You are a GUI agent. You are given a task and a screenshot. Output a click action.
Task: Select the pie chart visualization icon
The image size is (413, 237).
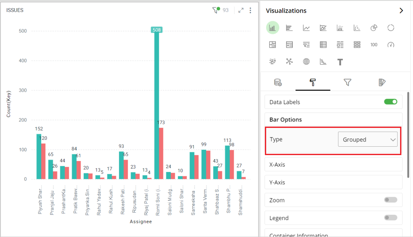[x=374, y=27]
